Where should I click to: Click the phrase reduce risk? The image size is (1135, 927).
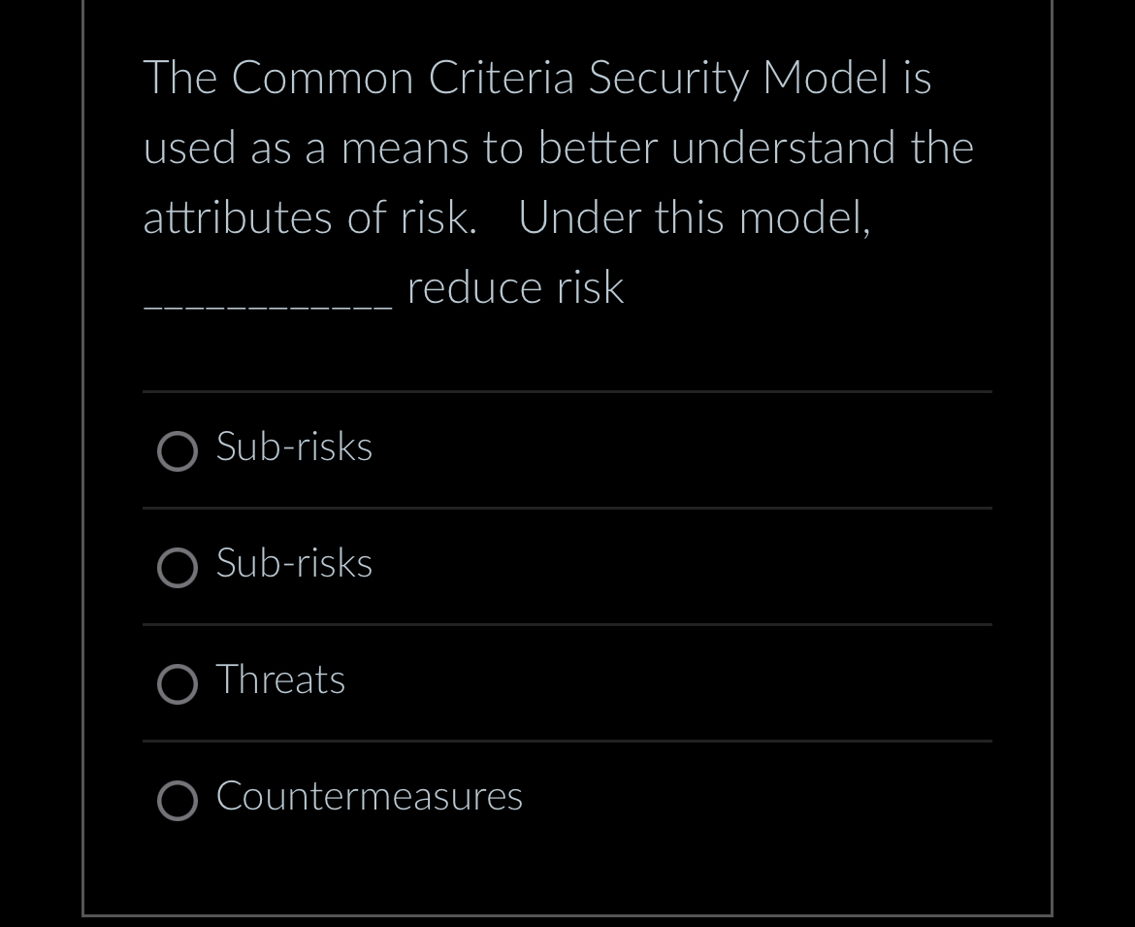[x=514, y=287]
